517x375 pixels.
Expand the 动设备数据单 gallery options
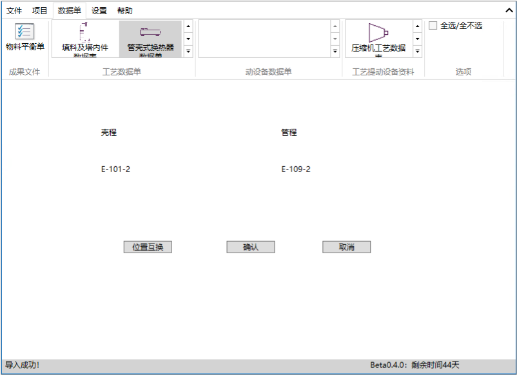click(335, 50)
